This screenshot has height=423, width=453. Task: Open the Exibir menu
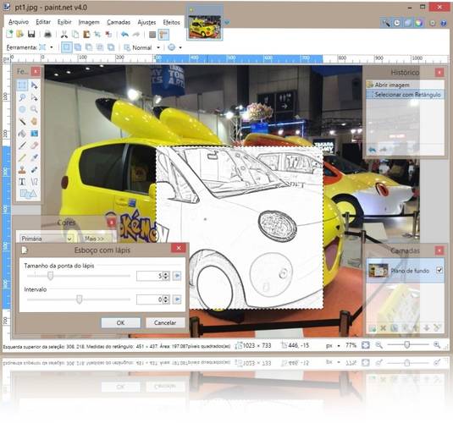[x=64, y=22]
